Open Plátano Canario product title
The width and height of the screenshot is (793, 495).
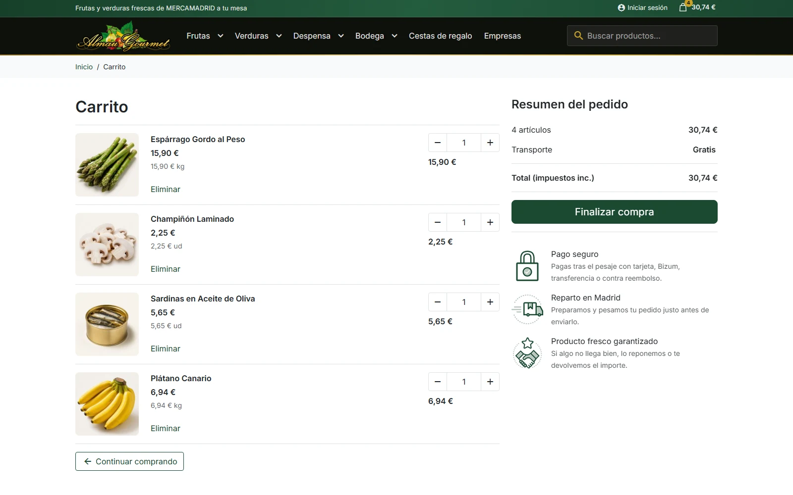181,378
